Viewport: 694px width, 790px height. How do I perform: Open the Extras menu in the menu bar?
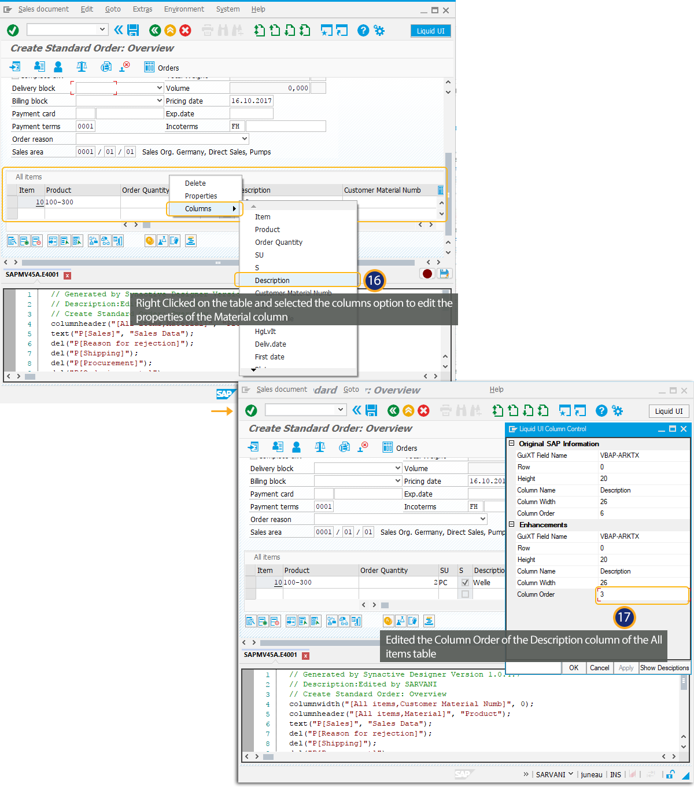click(142, 9)
